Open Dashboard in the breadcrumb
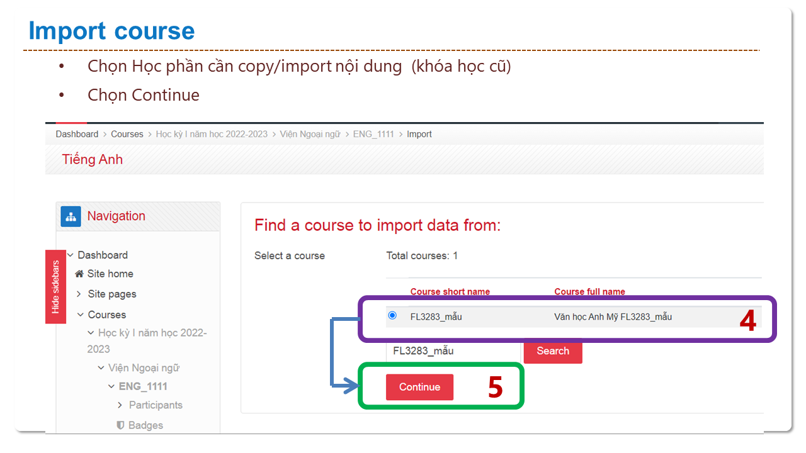The height and width of the screenshot is (453, 806). (77, 134)
